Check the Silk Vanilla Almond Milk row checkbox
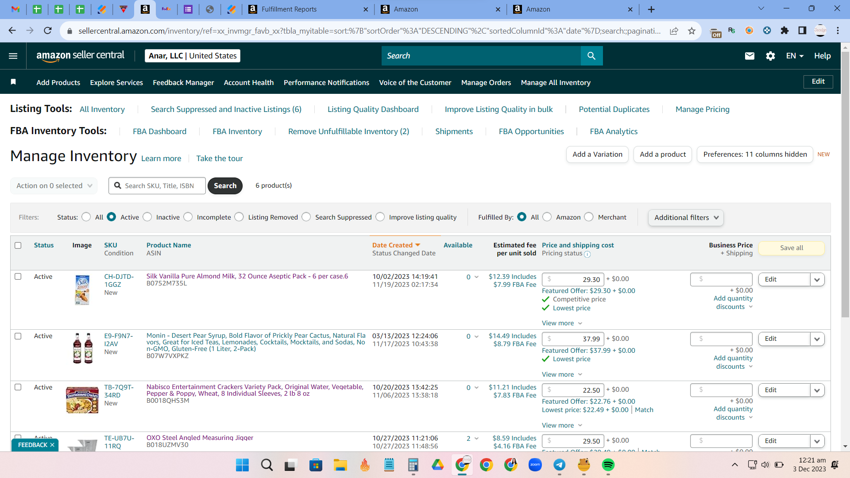 point(18,277)
